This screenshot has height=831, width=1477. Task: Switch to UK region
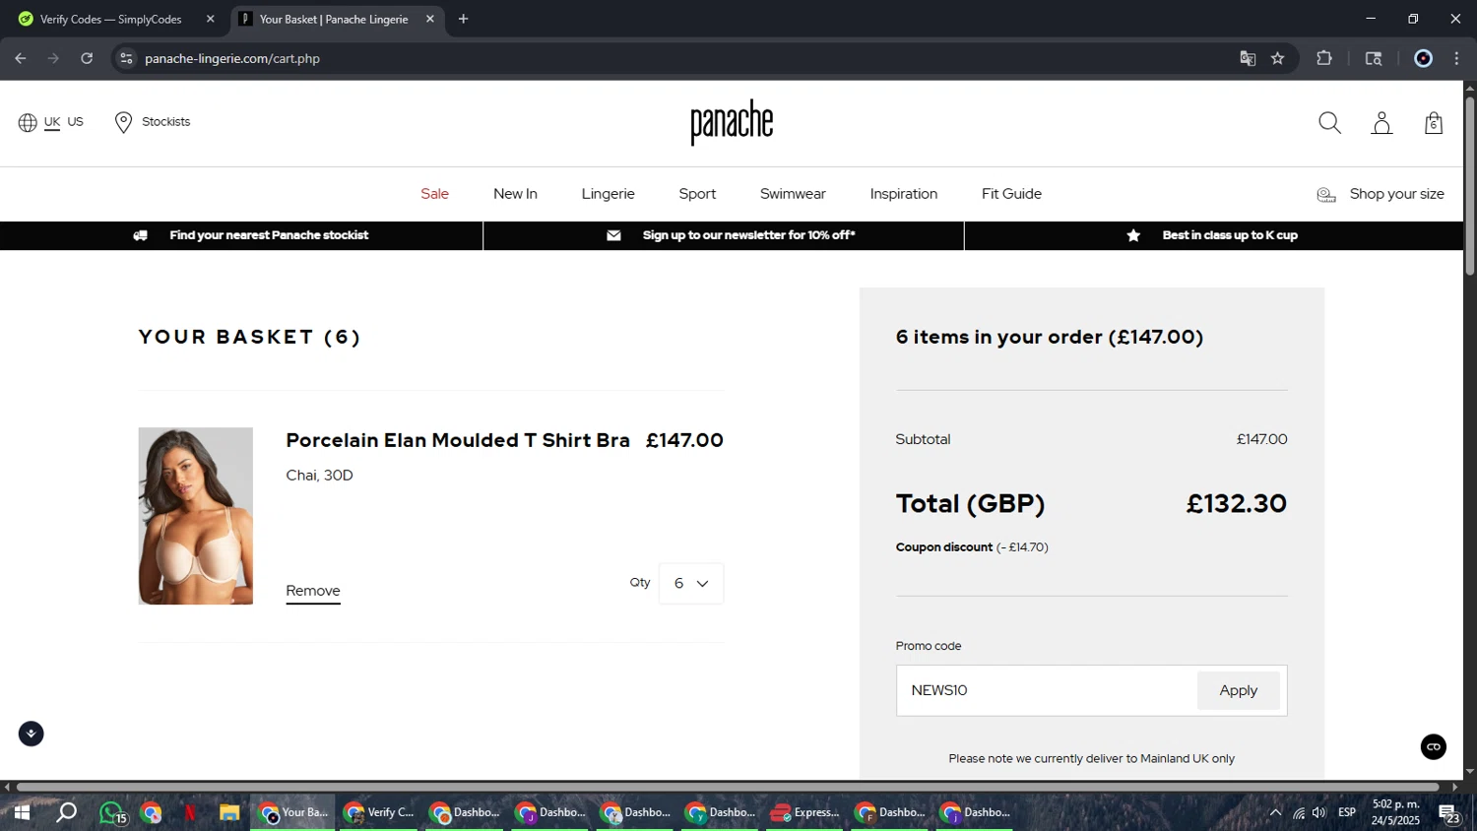click(x=52, y=122)
